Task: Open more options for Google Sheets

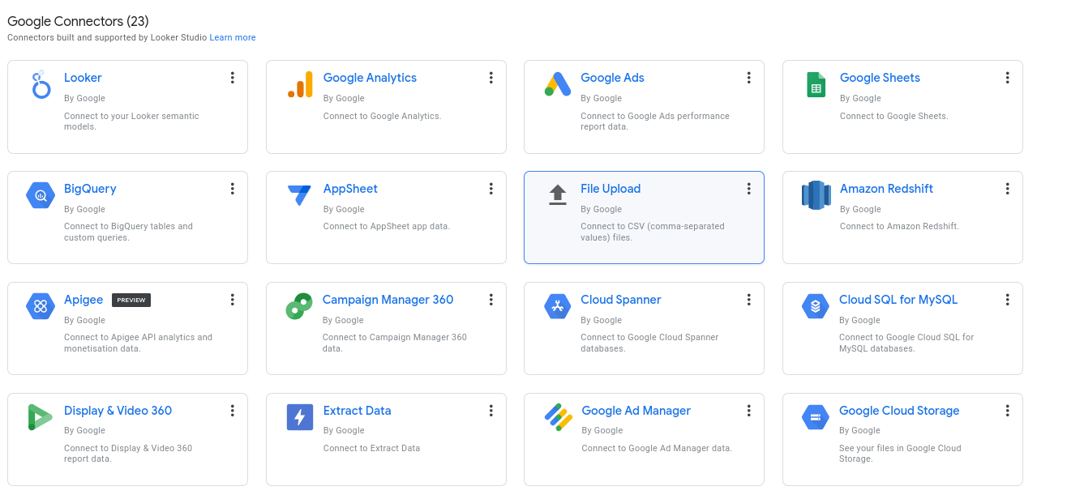Action: [x=1007, y=78]
